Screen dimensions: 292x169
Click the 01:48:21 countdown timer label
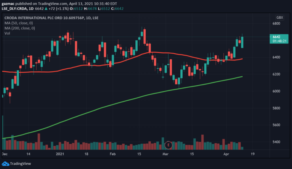coord(279,41)
